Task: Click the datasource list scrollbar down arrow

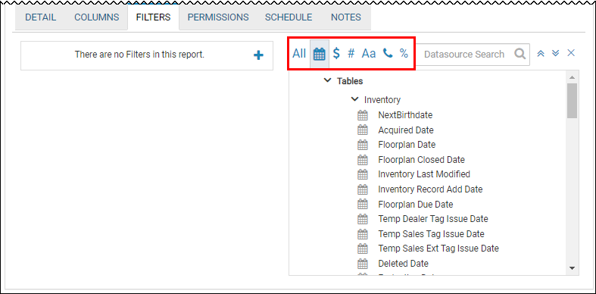Action: (x=572, y=268)
